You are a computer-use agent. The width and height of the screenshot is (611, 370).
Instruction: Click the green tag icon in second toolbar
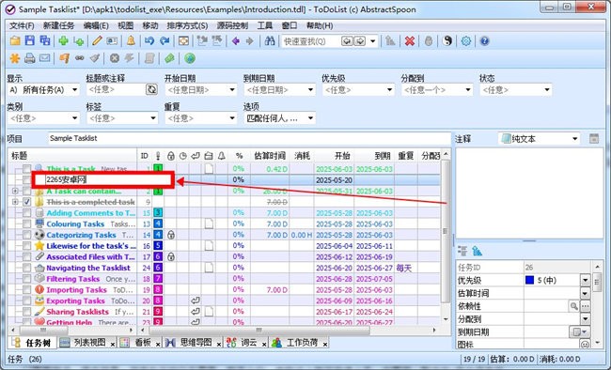pyautogui.click(x=169, y=58)
